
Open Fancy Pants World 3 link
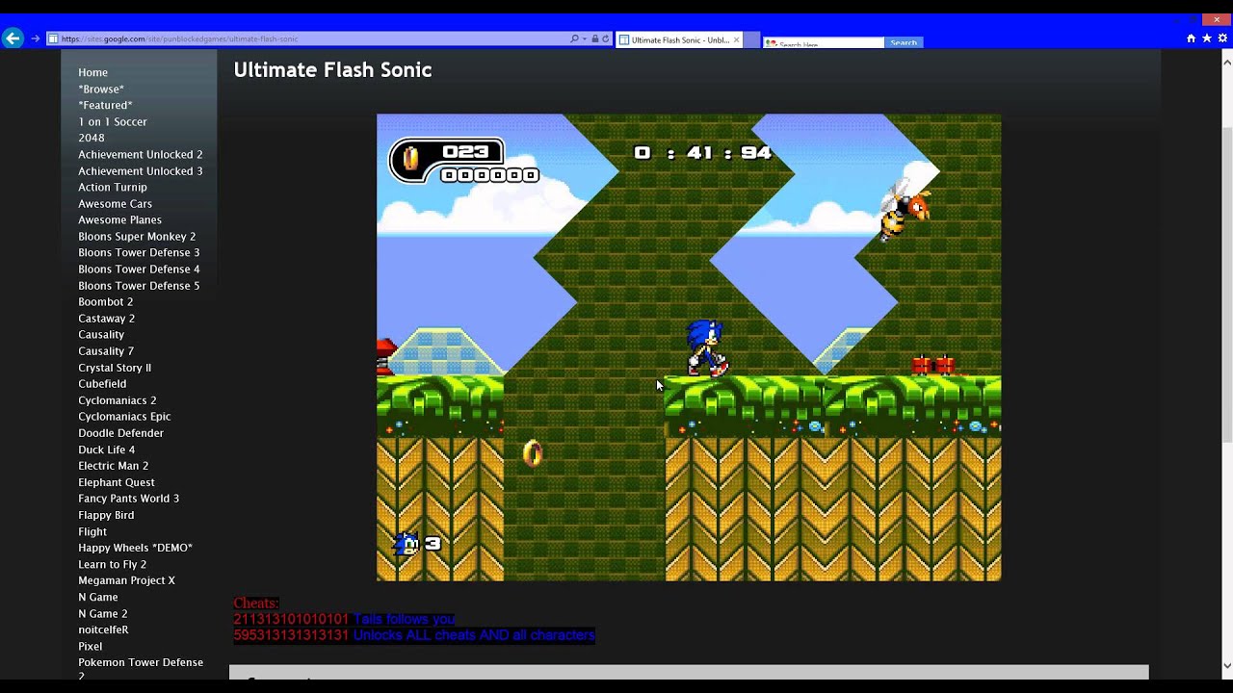click(128, 498)
